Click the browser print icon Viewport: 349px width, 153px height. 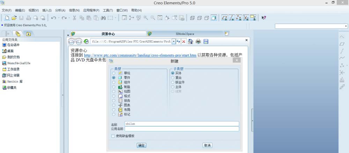[x=198, y=41]
